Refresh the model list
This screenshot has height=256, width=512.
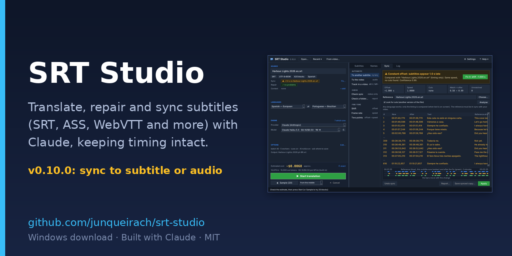pyautogui.click(x=343, y=130)
